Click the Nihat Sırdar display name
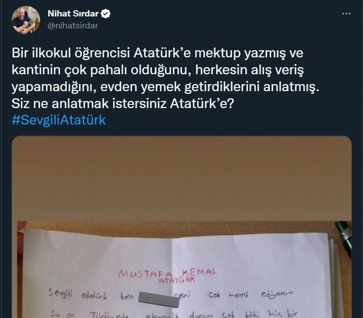 pos(73,14)
